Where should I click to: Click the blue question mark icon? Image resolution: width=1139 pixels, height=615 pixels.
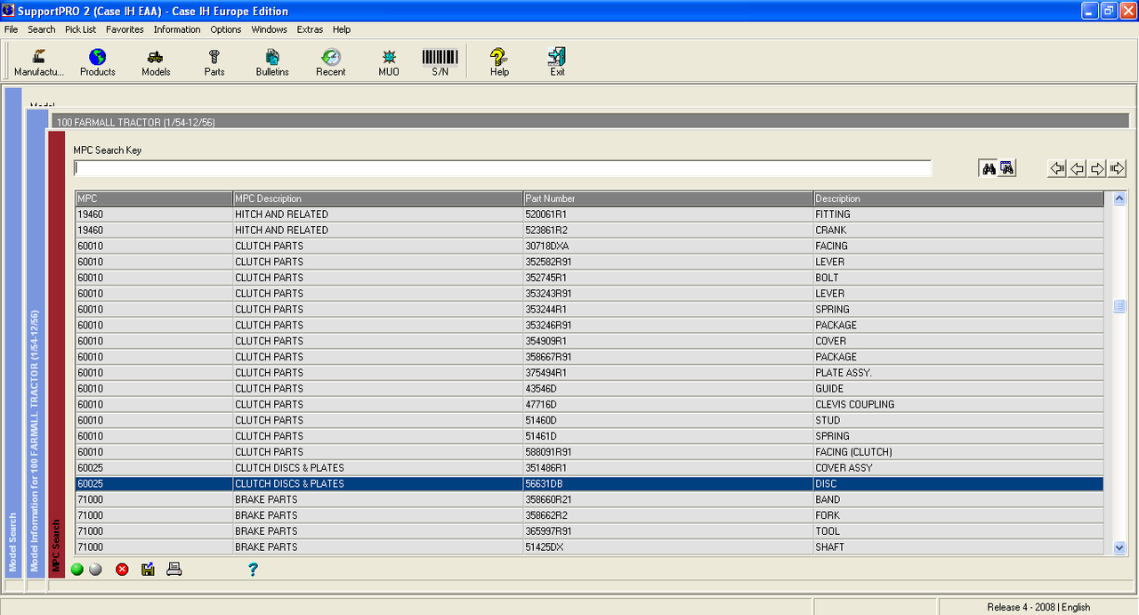(x=253, y=570)
